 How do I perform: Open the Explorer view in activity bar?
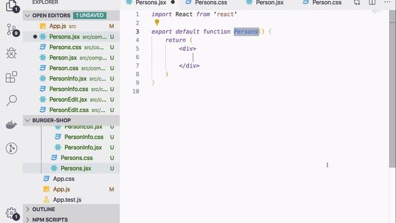(x=12, y=6)
